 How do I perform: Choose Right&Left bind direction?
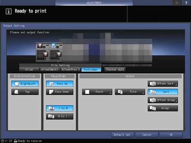point(25,84)
